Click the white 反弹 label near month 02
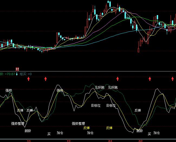The image size is (176, 142). coord(138,110)
